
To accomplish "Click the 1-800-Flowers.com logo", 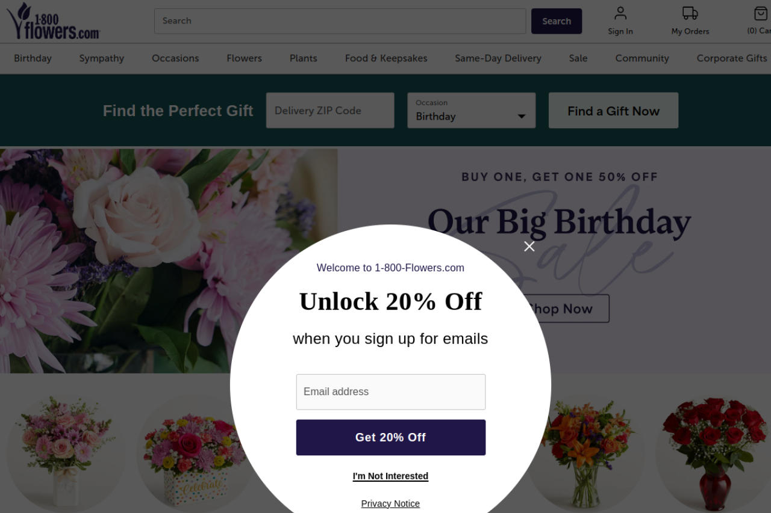I will click(53, 22).
